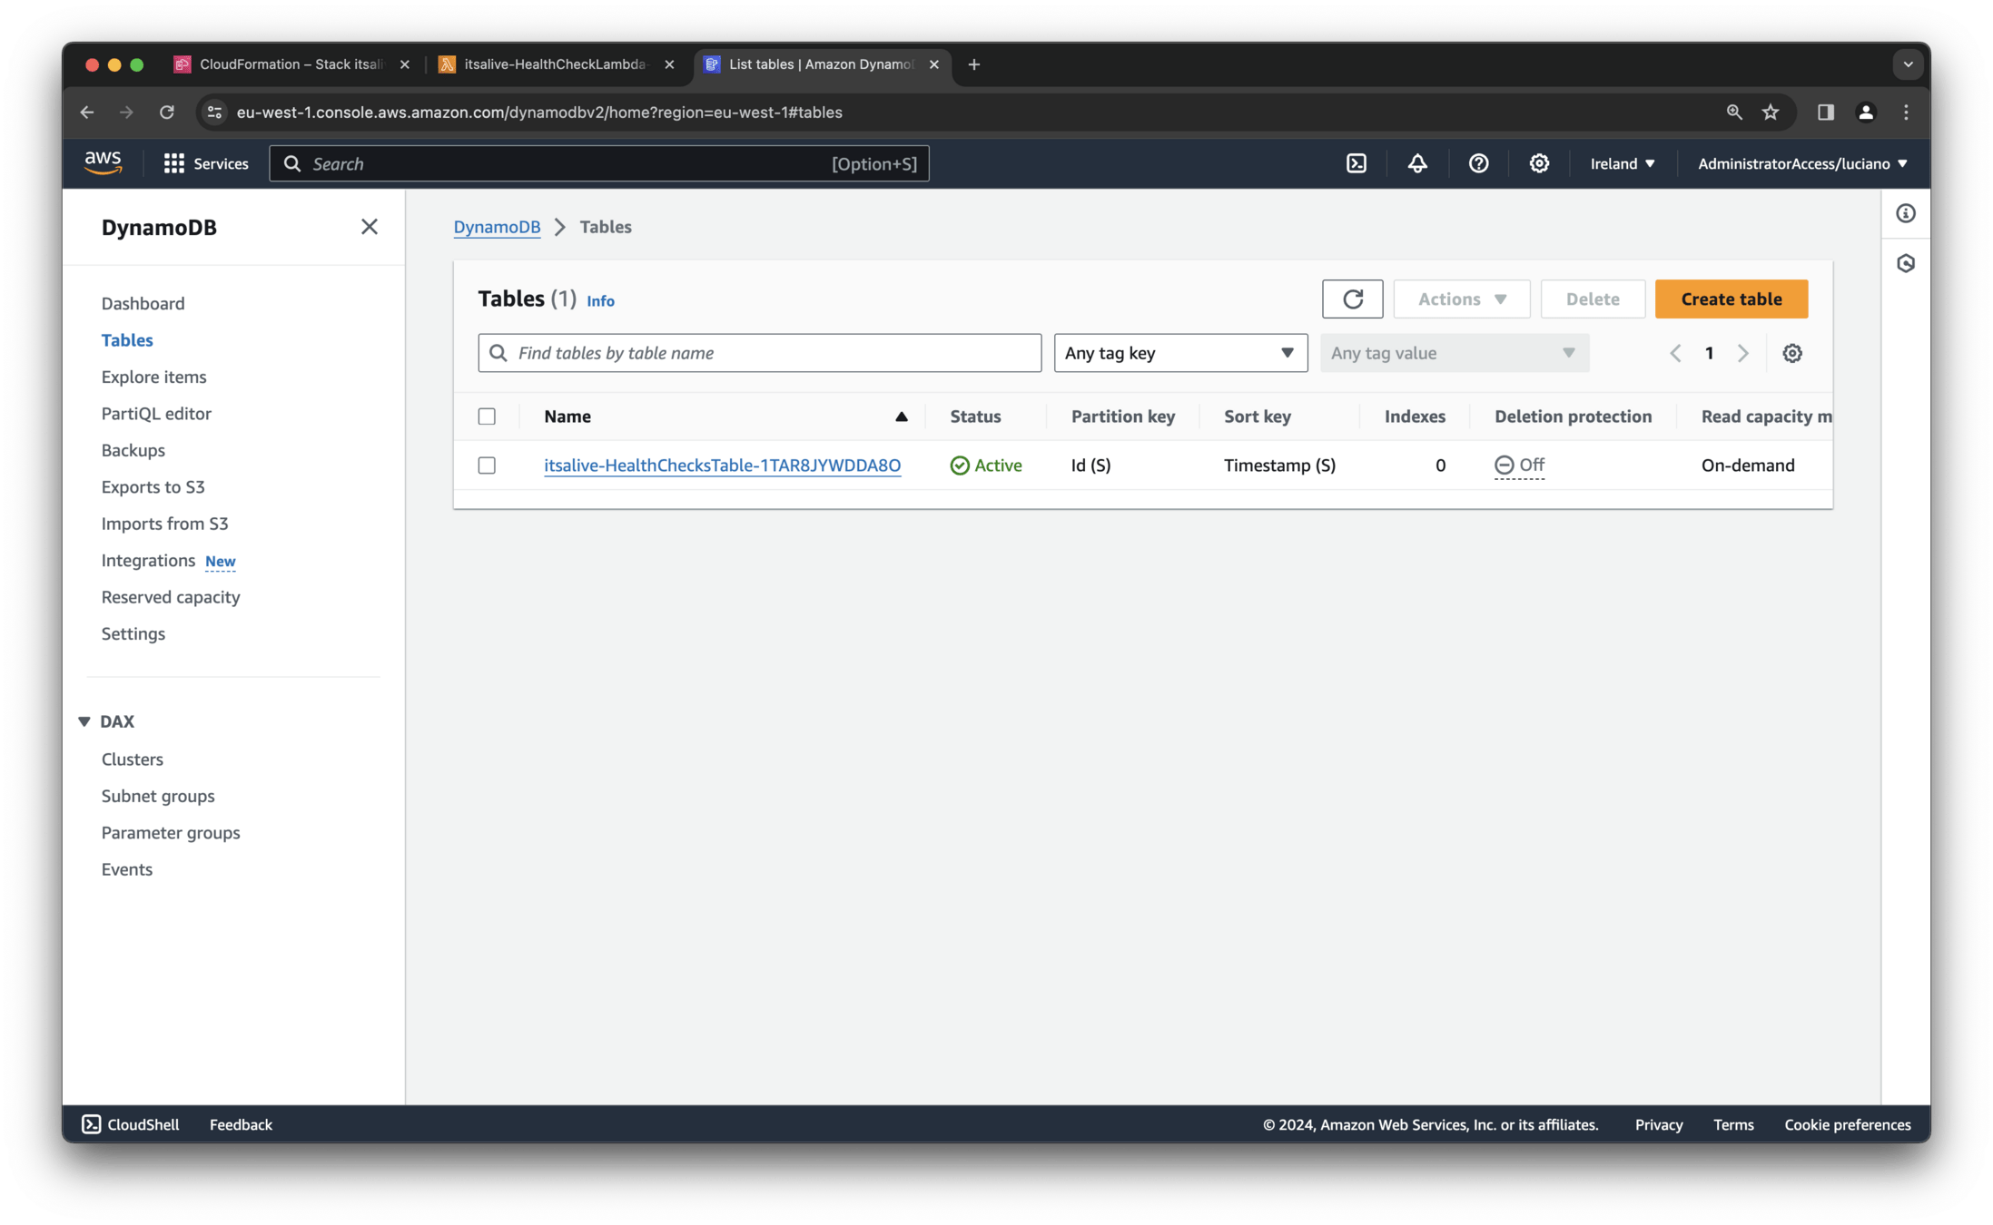Open the itsalive-HealthChecksTable-1TAR8JYWDDA8O link
The width and height of the screenshot is (1993, 1225).
tap(722, 465)
